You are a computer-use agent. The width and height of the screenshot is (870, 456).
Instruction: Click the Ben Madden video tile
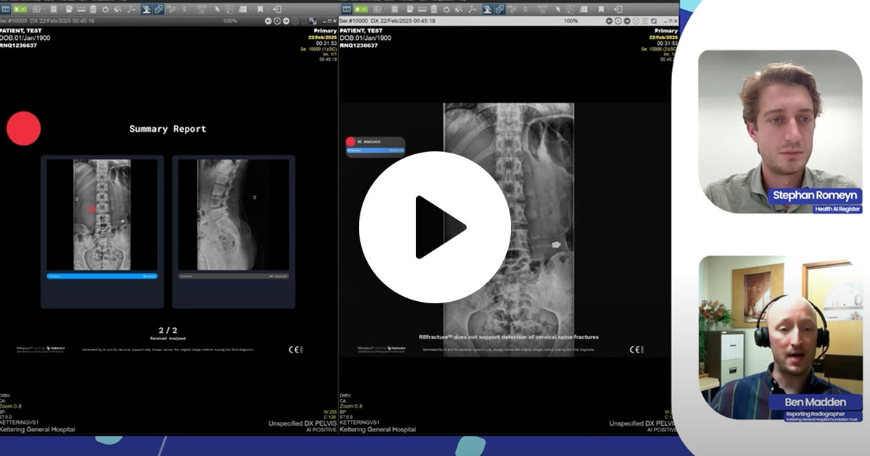tap(780, 337)
